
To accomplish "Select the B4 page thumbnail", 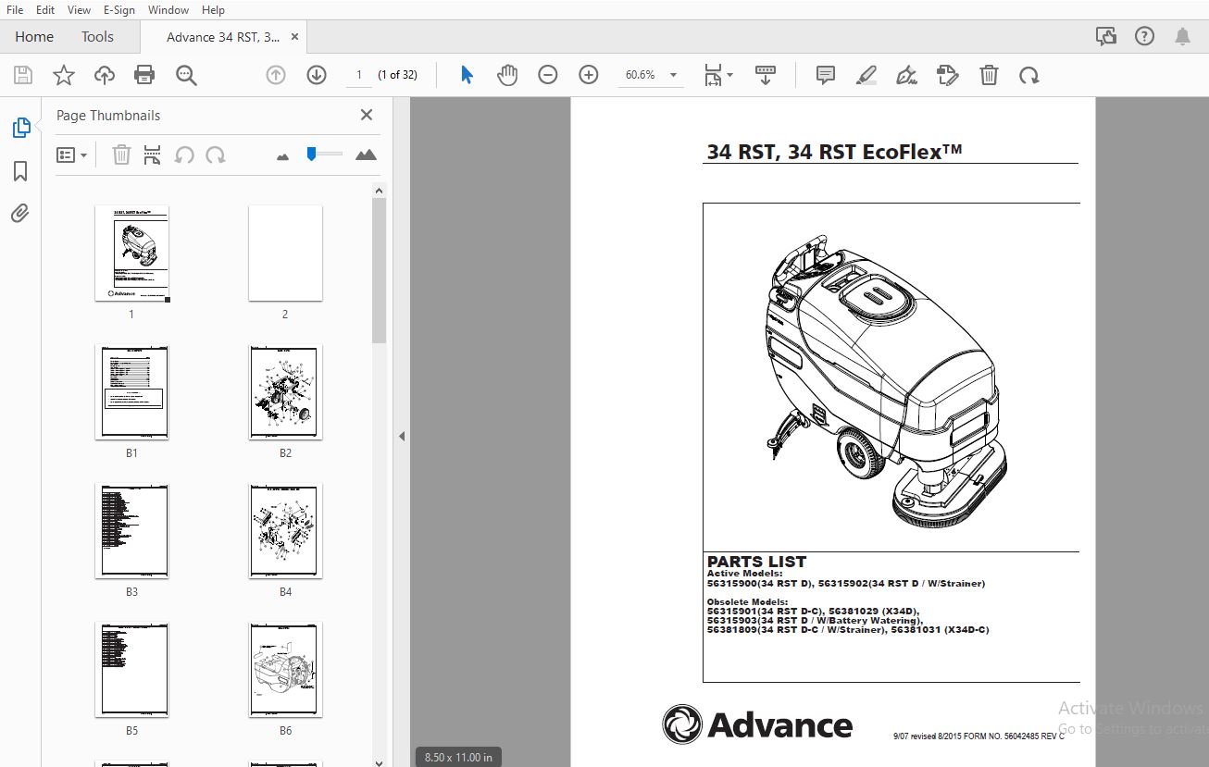I will (x=285, y=531).
